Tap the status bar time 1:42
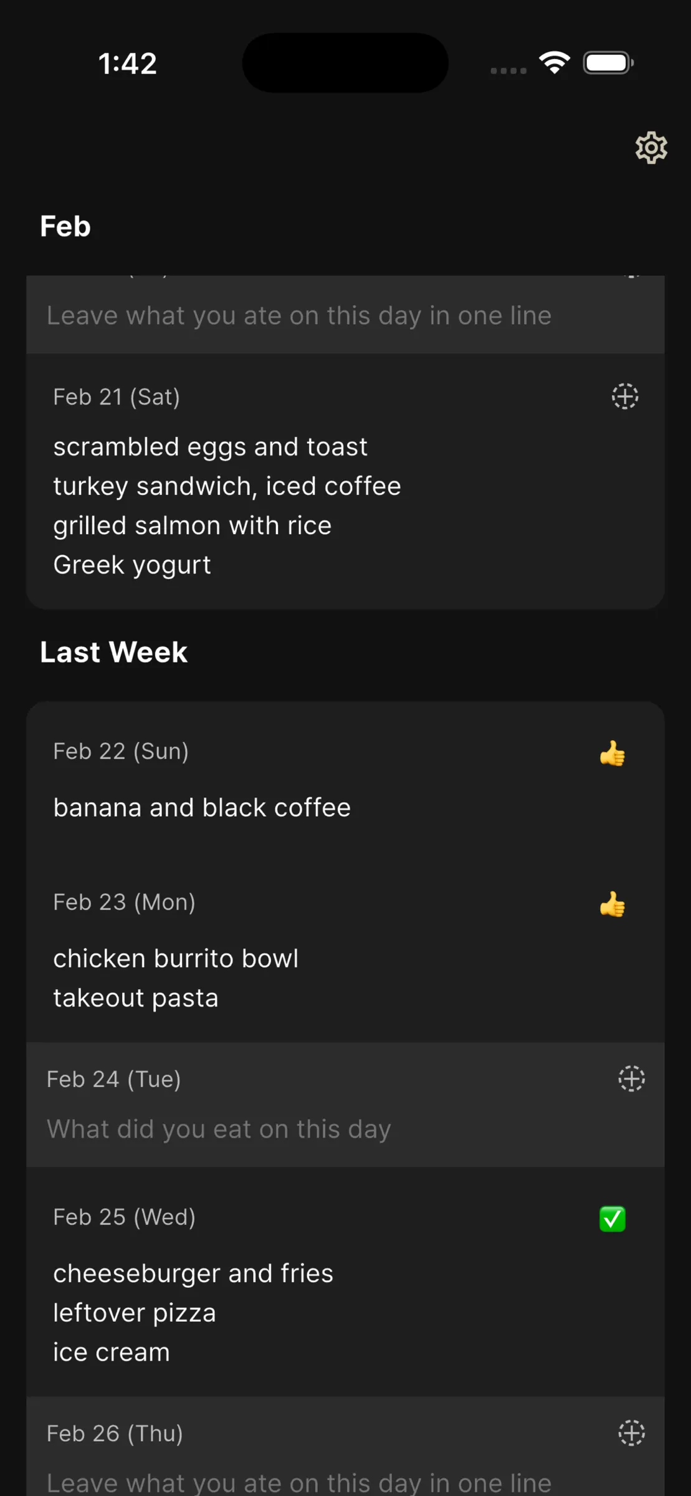Viewport: 691px width, 1496px height. point(128,64)
